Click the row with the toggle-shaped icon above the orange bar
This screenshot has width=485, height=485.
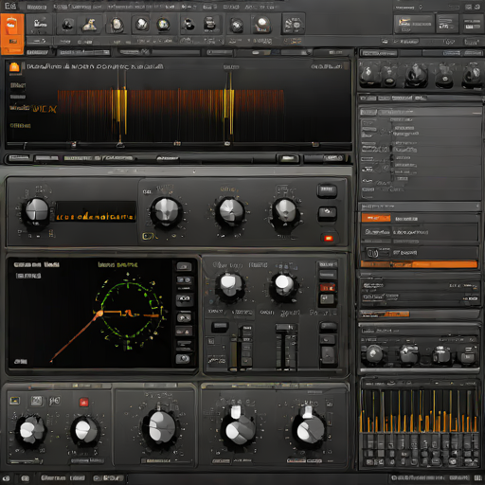[x=420, y=252]
